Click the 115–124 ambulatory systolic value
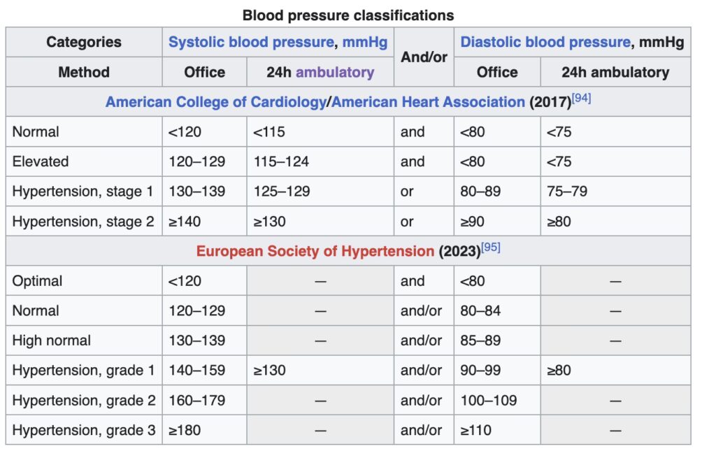716x458 pixels. tap(281, 162)
